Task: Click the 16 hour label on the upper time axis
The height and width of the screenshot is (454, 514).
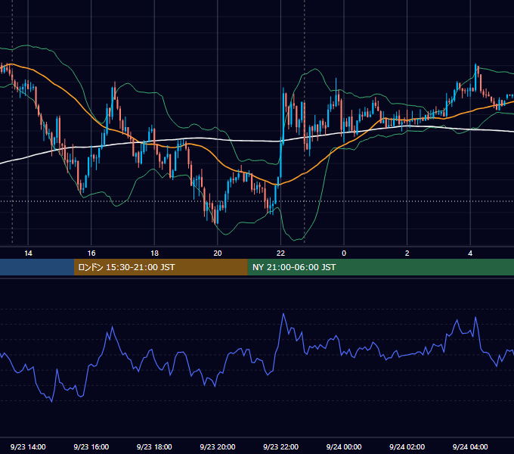Action: (91, 253)
